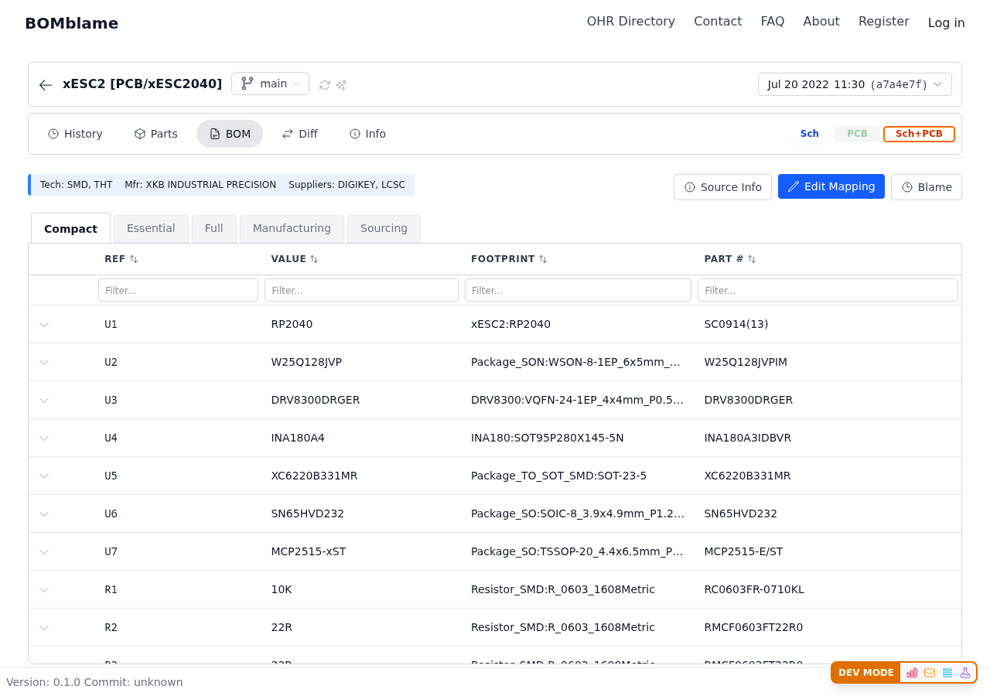The height and width of the screenshot is (696, 990).
Task: Switch view to Sch only
Action: click(x=809, y=134)
